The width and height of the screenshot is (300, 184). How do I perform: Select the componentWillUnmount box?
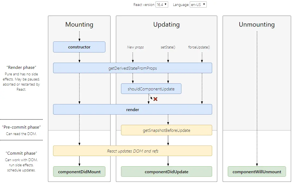pos(257,171)
